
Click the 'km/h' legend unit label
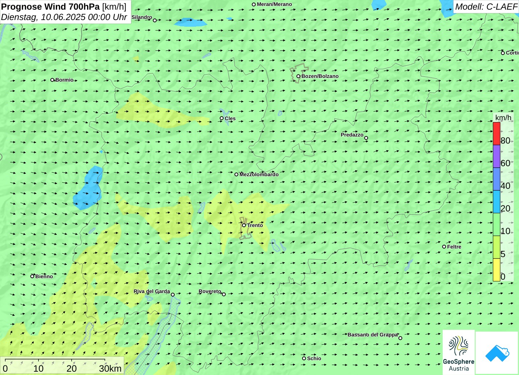[503, 118]
